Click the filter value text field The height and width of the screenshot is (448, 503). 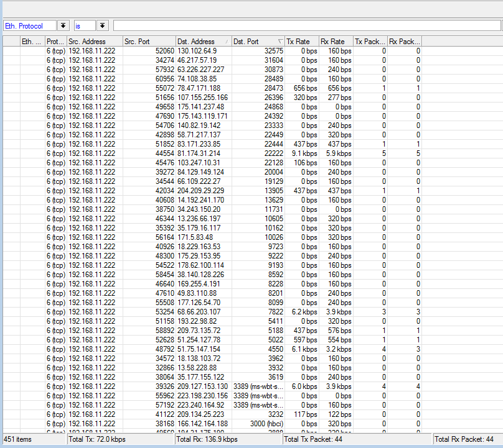tap(306, 25)
